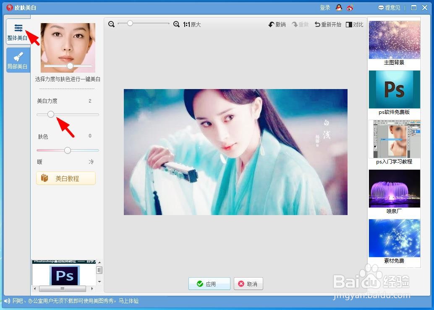Click the ad panel scroll up arrow
The image size is (434, 310).
tap(99, 263)
